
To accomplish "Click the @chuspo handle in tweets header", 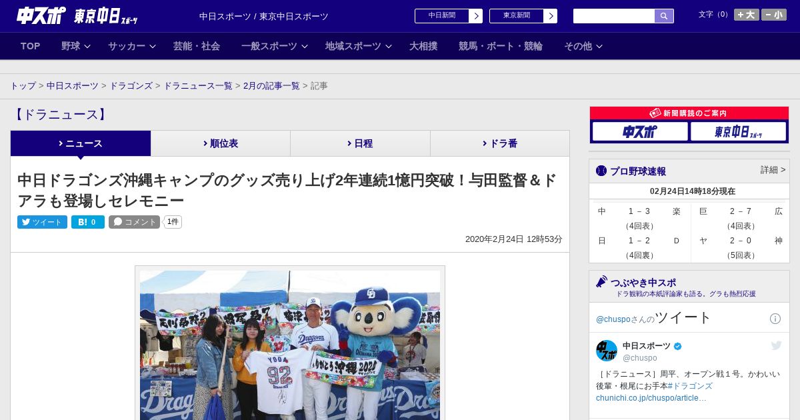I will 612,319.
